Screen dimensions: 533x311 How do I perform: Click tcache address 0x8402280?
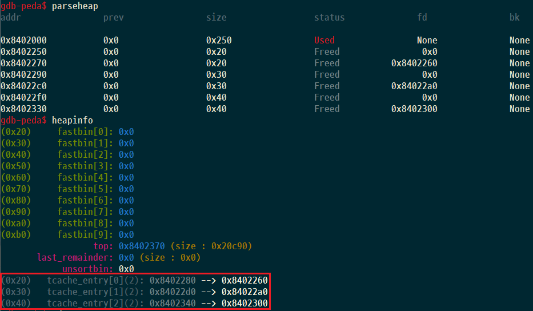[x=173, y=281]
